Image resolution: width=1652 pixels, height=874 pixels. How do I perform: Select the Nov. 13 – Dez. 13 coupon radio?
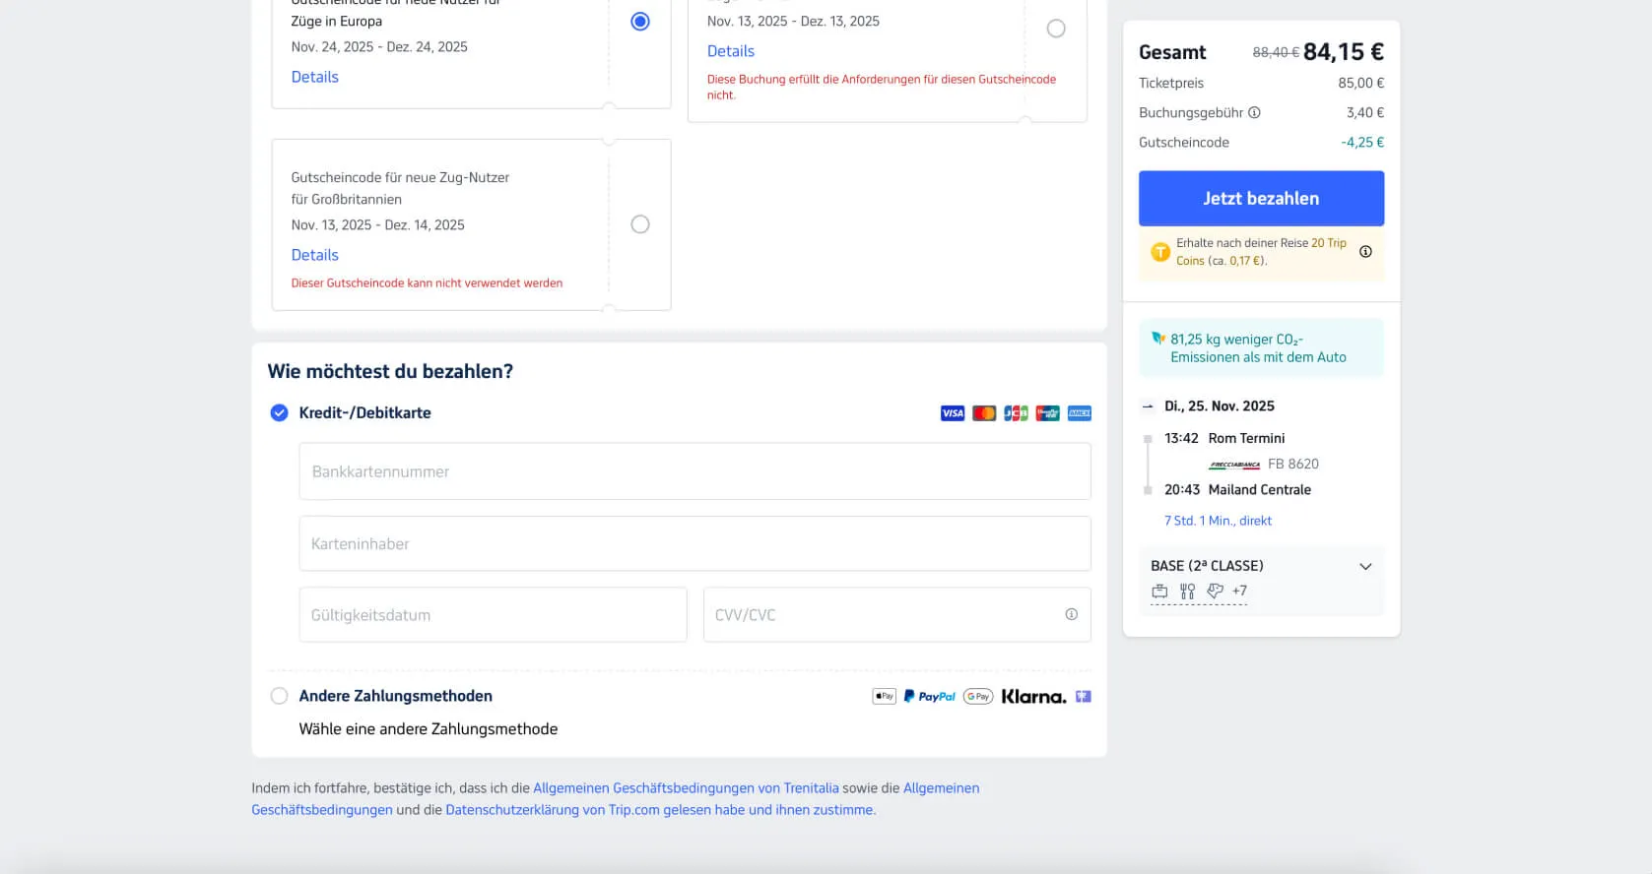click(x=1056, y=29)
